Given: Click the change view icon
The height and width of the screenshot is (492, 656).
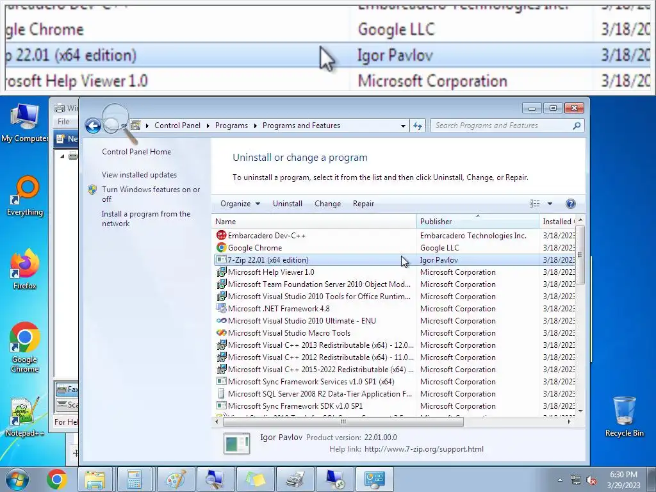Looking at the screenshot, I should click(535, 204).
